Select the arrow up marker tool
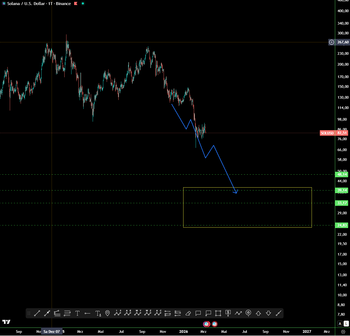Screen dimensions: 350x336 [x=258, y=313]
